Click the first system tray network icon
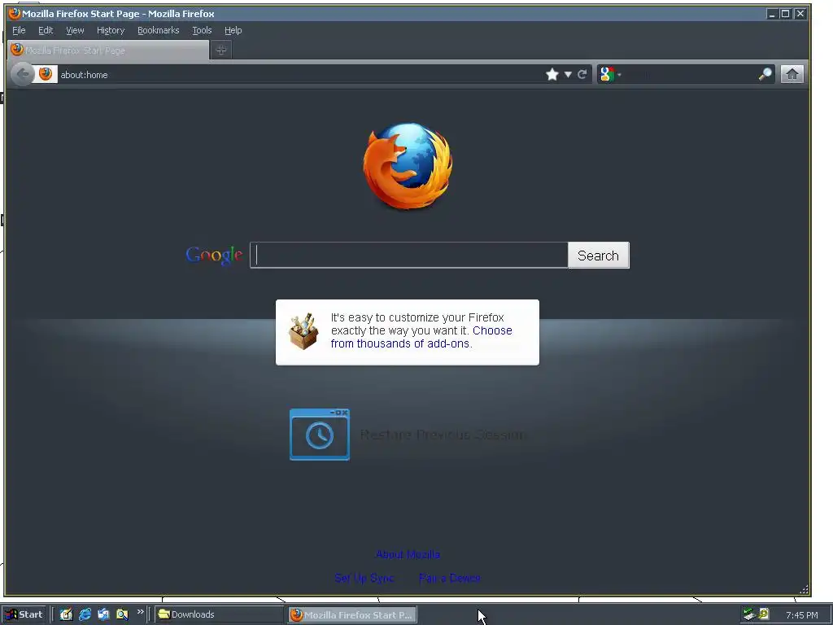The height and width of the screenshot is (625, 833). [x=749, y=614]
